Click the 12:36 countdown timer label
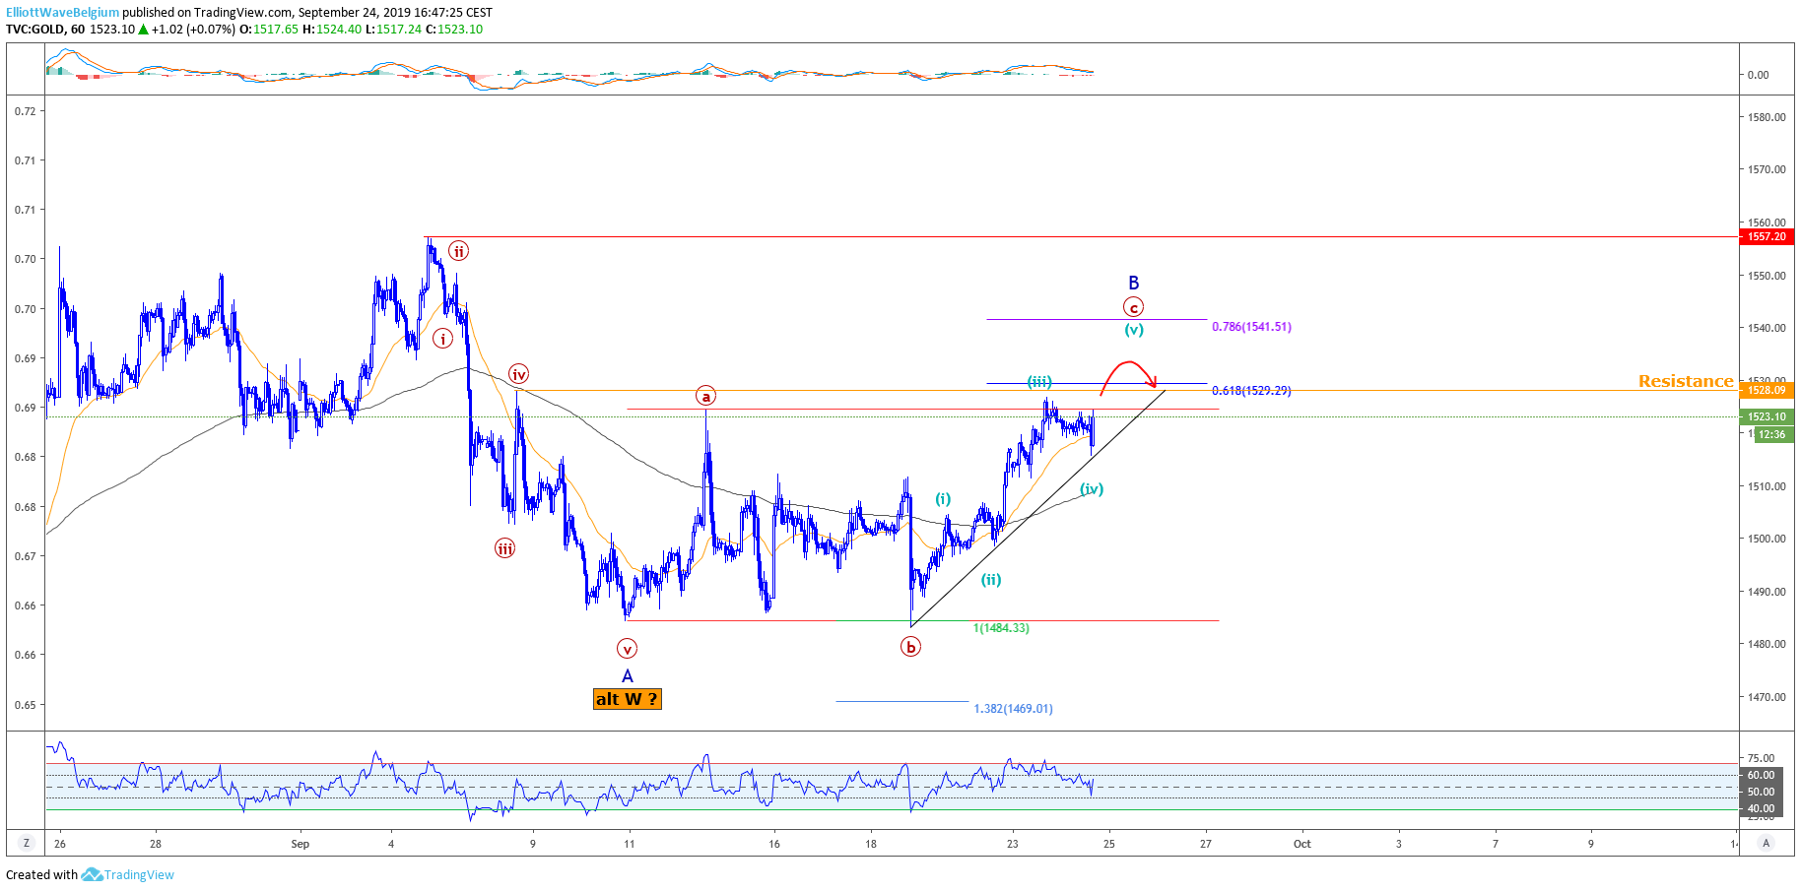 click(1772, 434)
